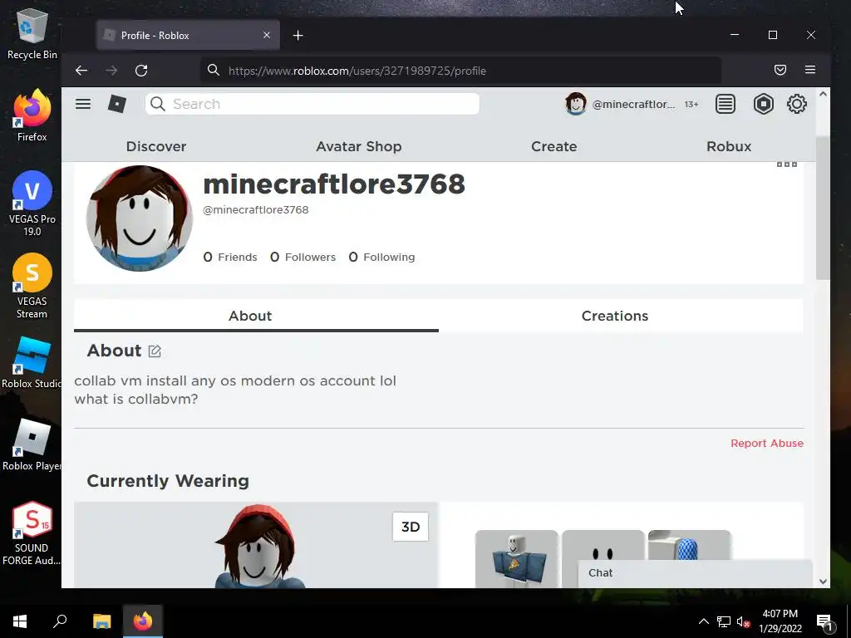Click the large profile avatar picture
The width and height of the screenshot is (851, 638).
click(140, 218)
